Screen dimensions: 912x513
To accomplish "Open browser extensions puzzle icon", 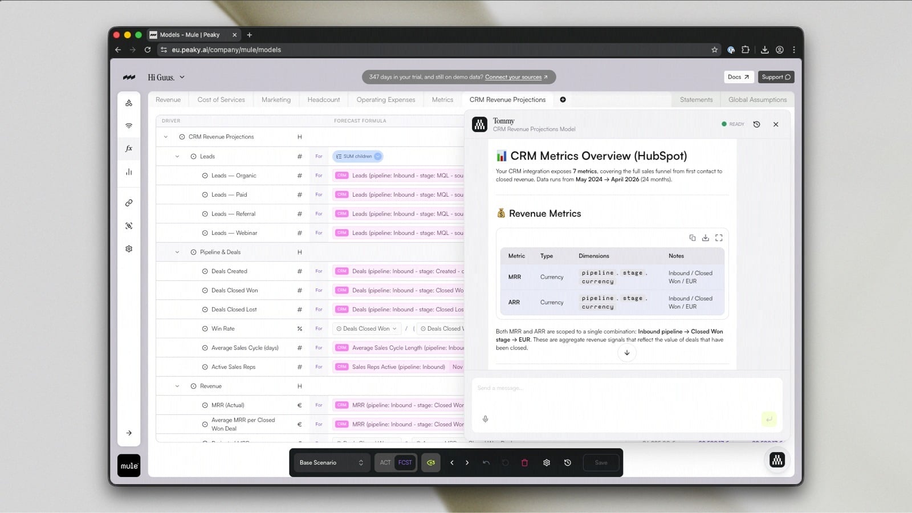I will tap(745, 50).
